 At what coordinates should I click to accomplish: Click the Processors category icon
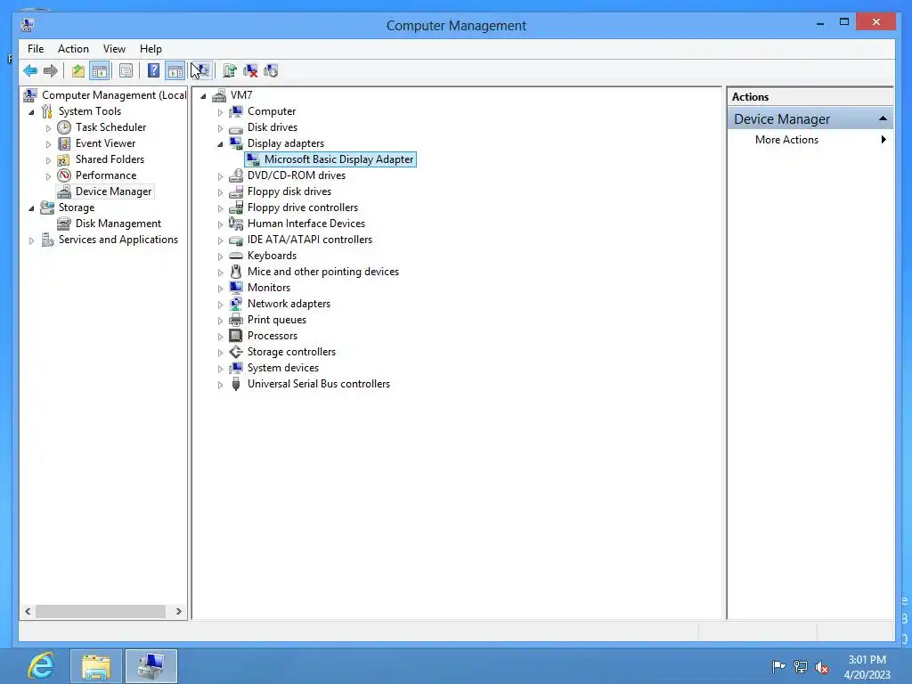(x=235, y=336)
